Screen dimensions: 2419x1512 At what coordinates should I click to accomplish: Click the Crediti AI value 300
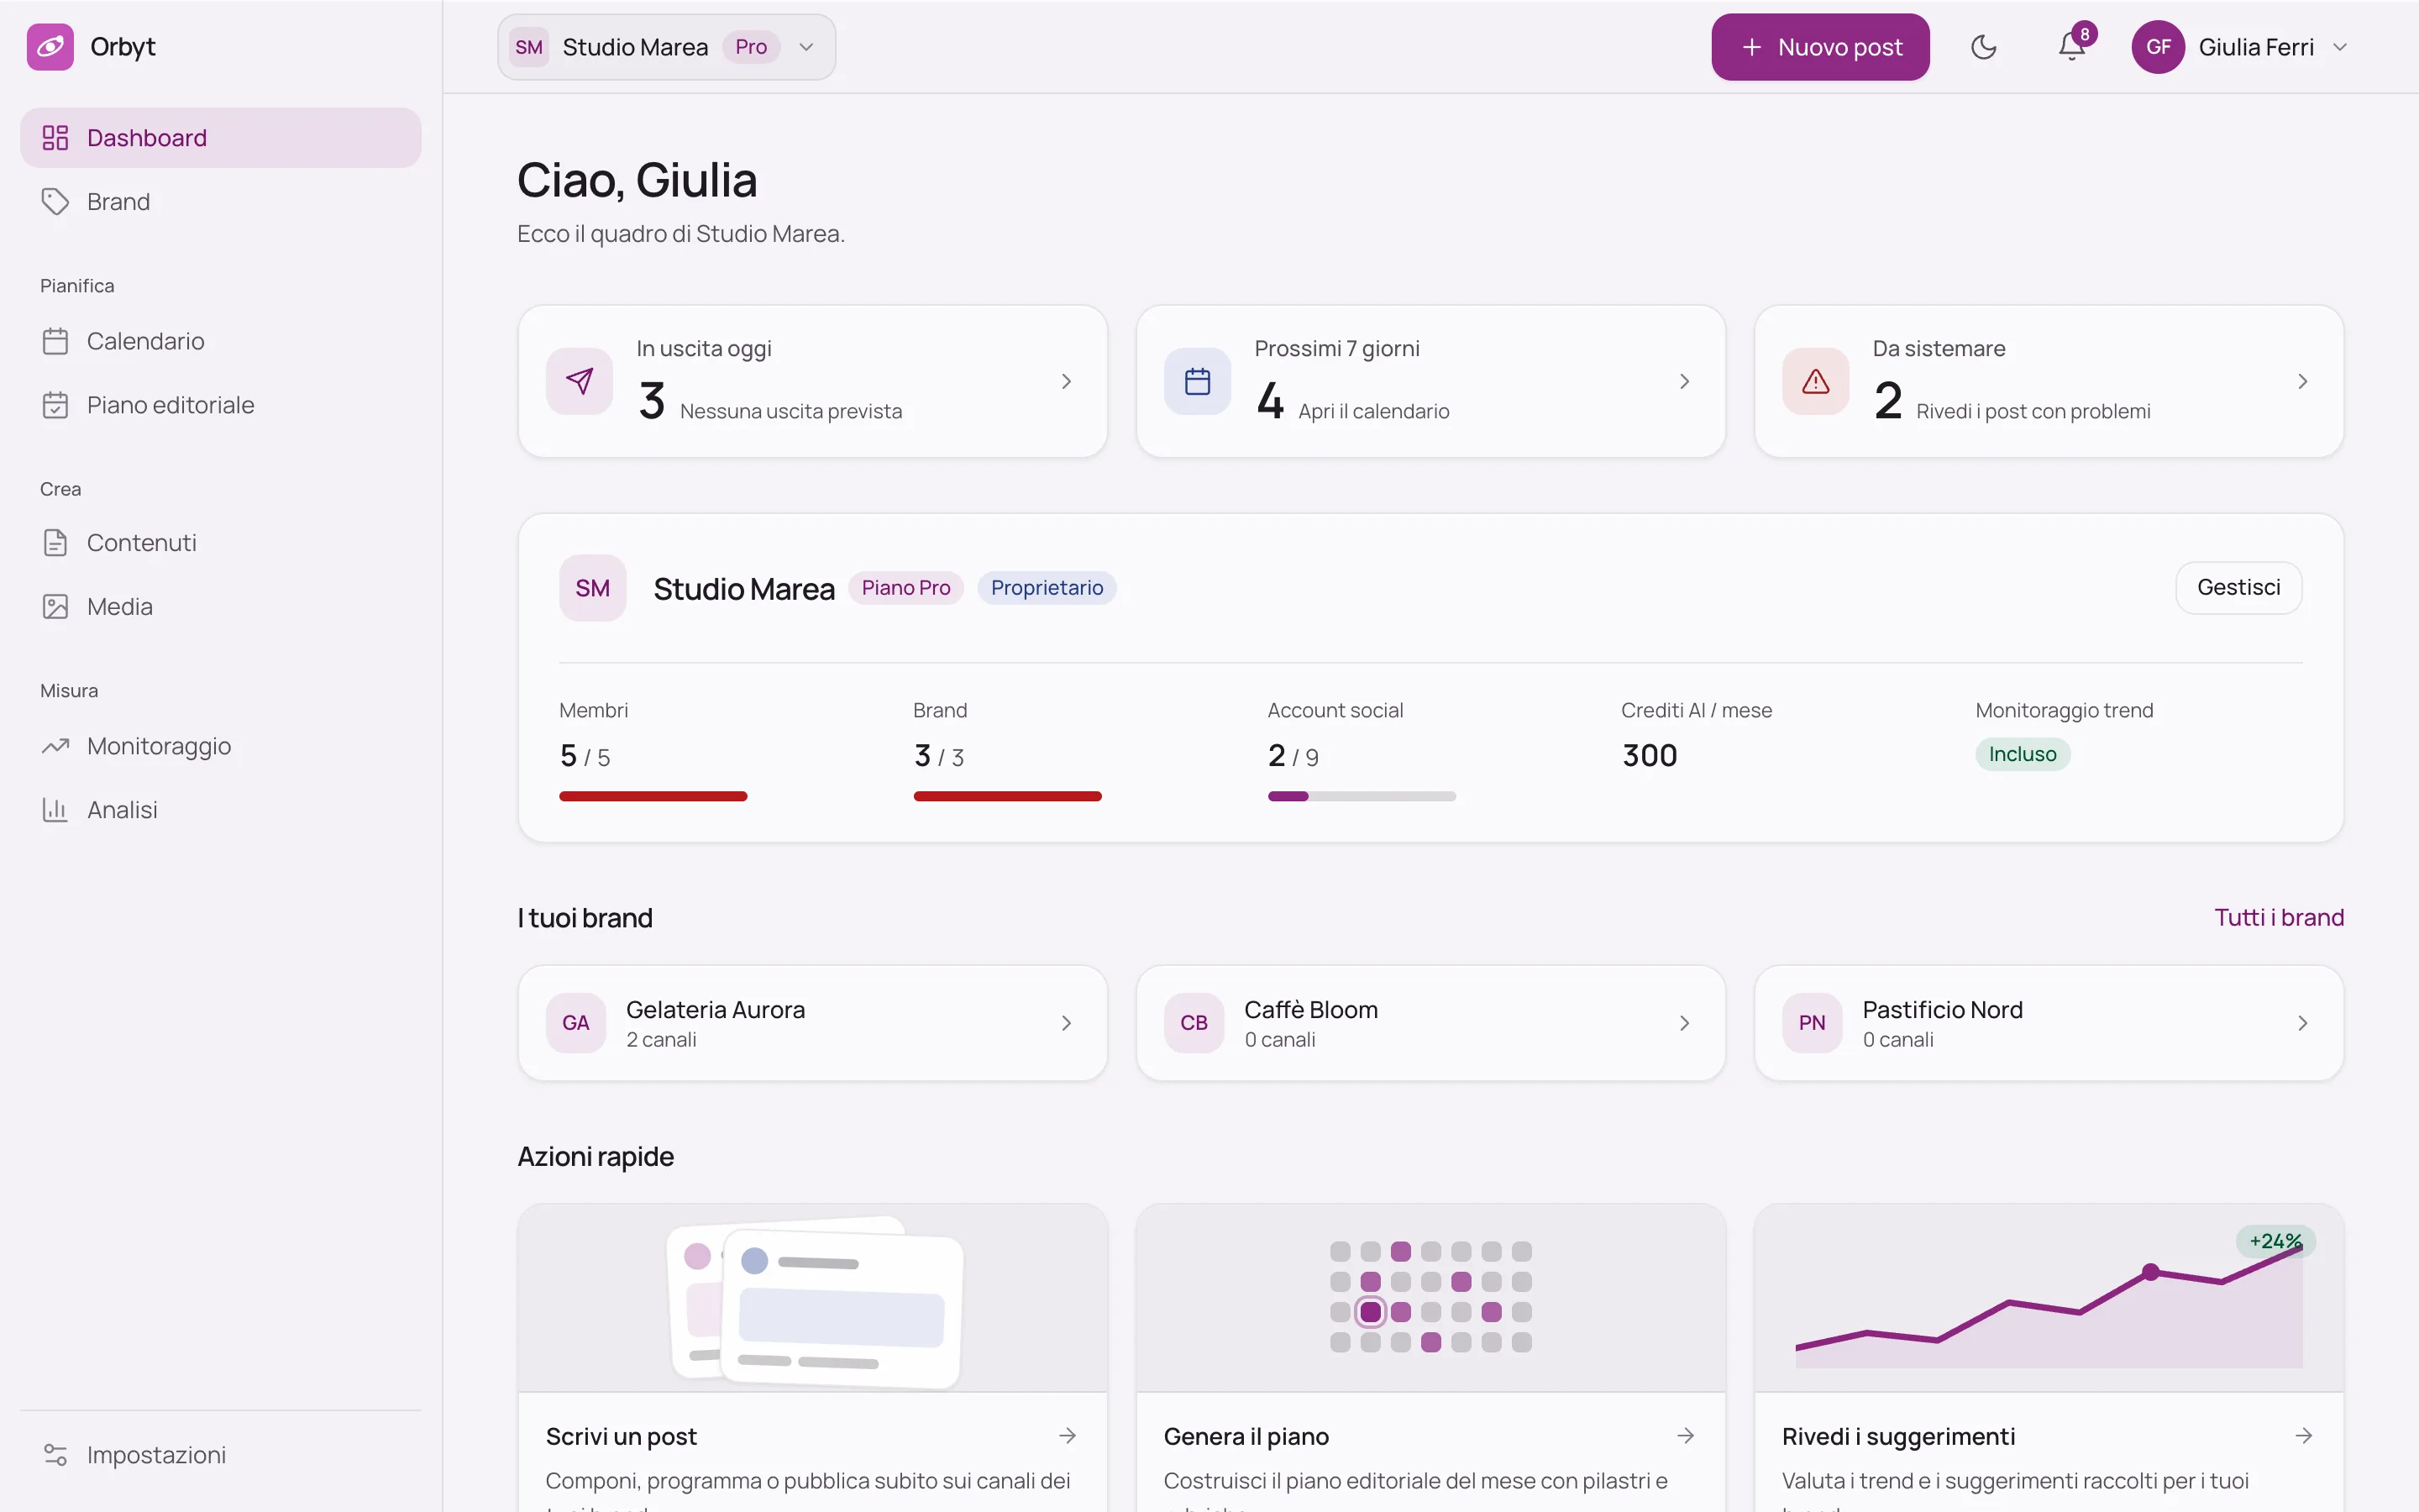(1650, 755)
